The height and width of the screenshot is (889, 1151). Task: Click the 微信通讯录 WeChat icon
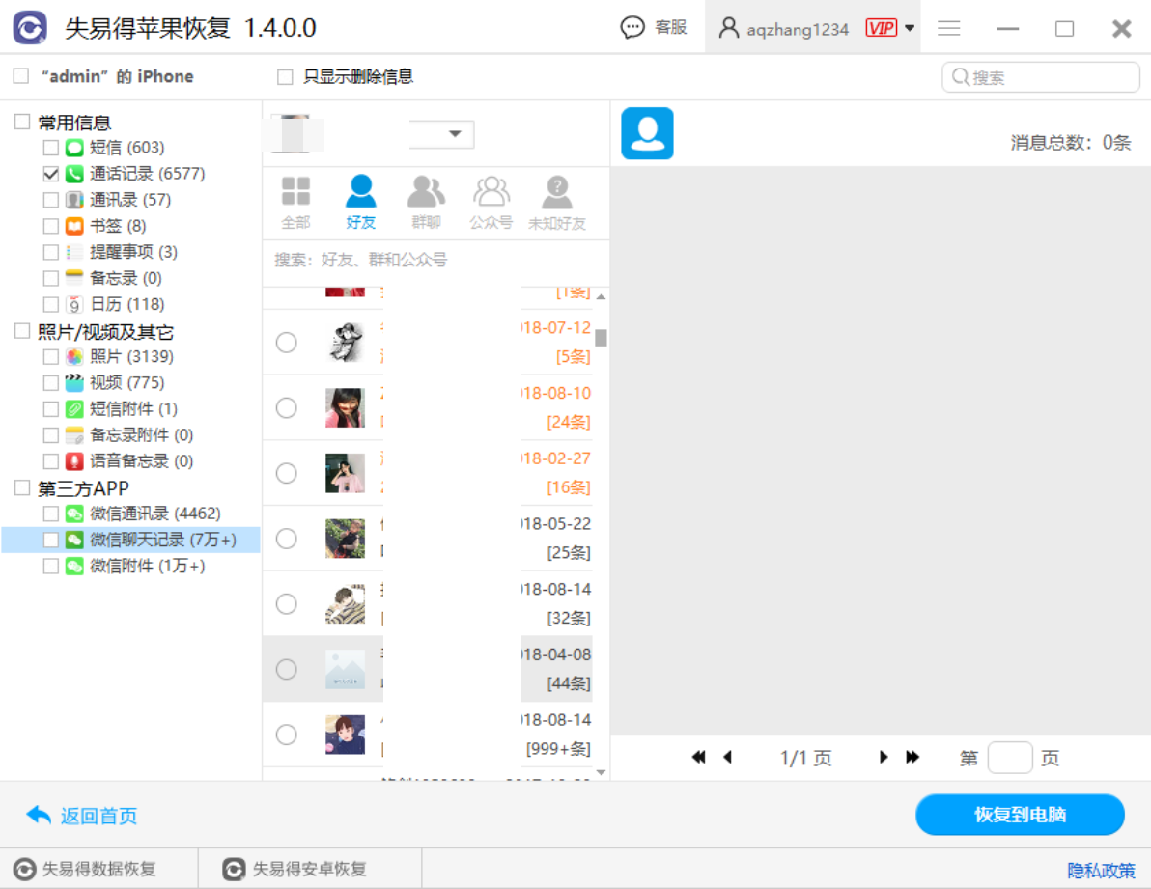[x=74, y=514]
